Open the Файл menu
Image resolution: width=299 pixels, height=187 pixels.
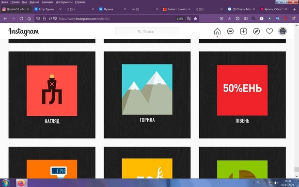(4, 2)
